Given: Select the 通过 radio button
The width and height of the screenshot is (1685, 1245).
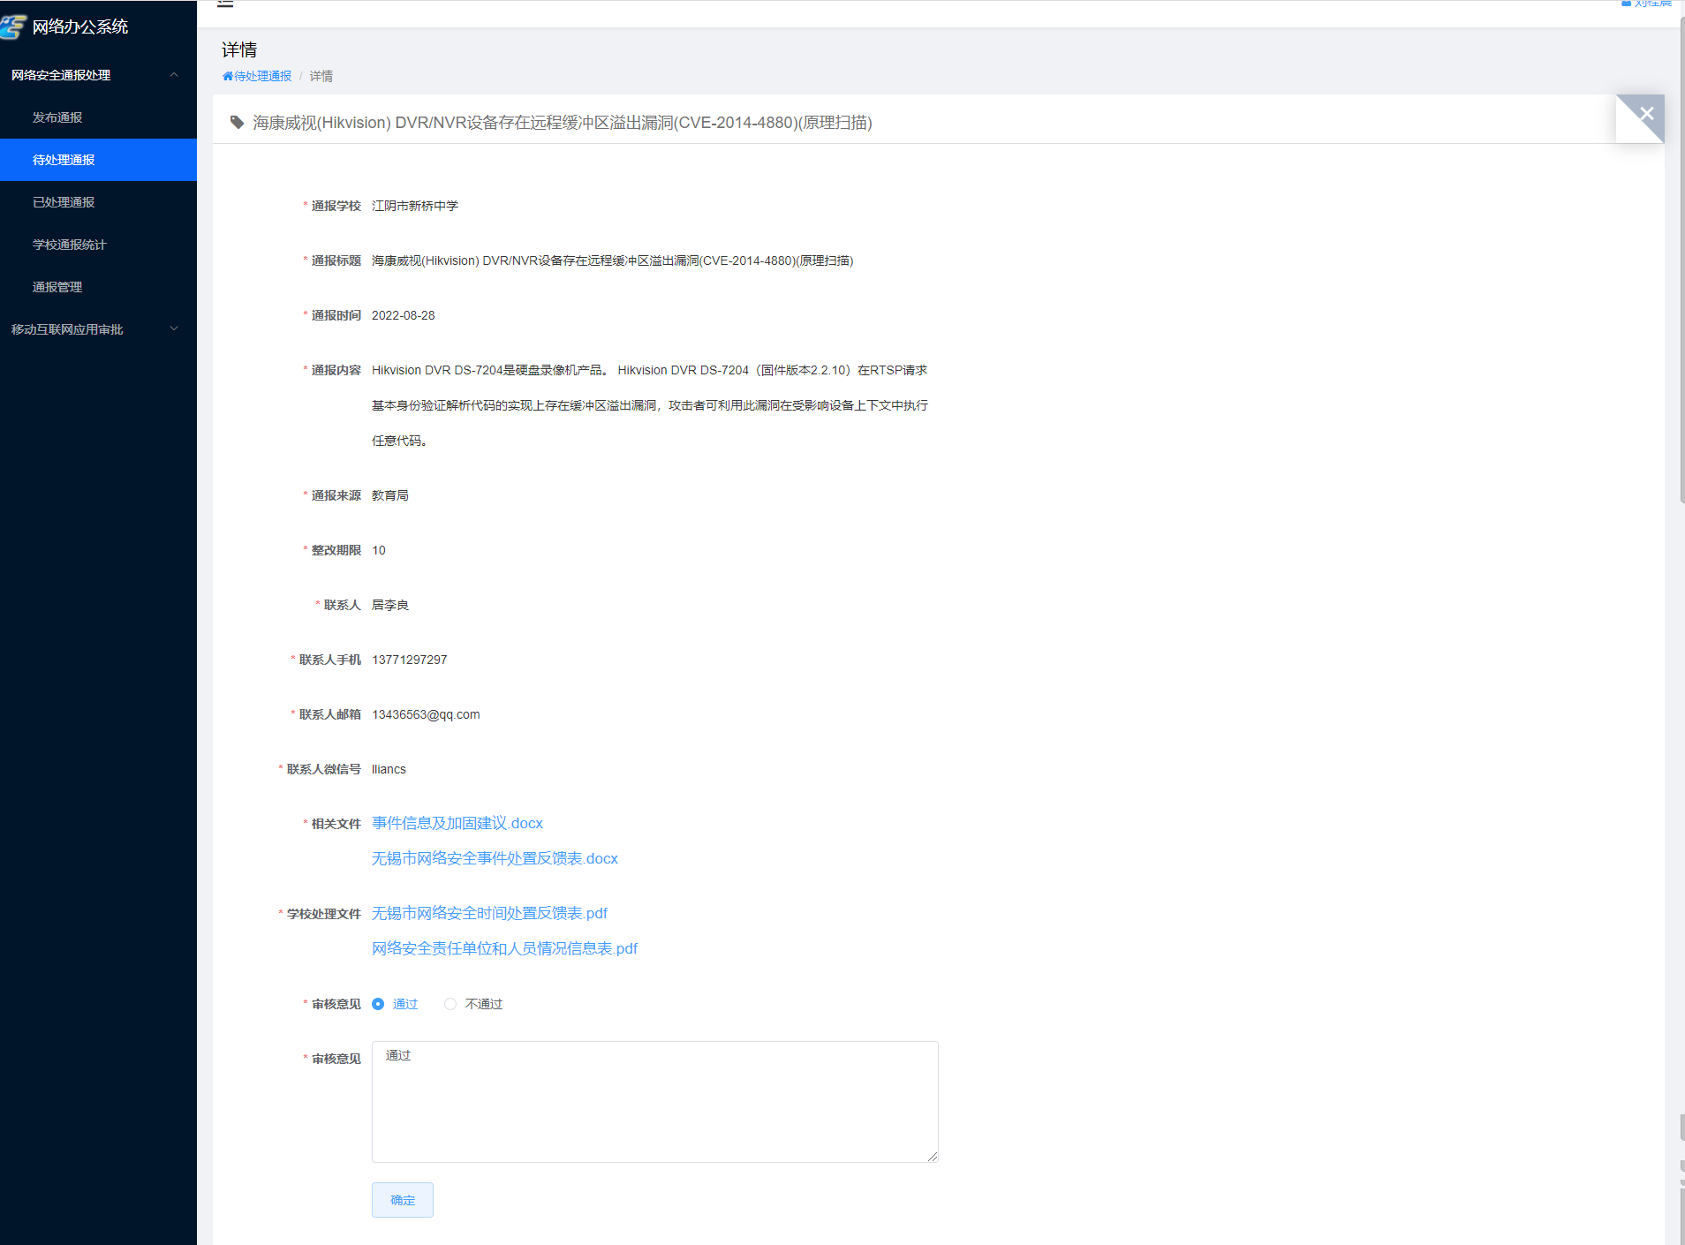Looking at the screenshot, I should point(378,1004).
